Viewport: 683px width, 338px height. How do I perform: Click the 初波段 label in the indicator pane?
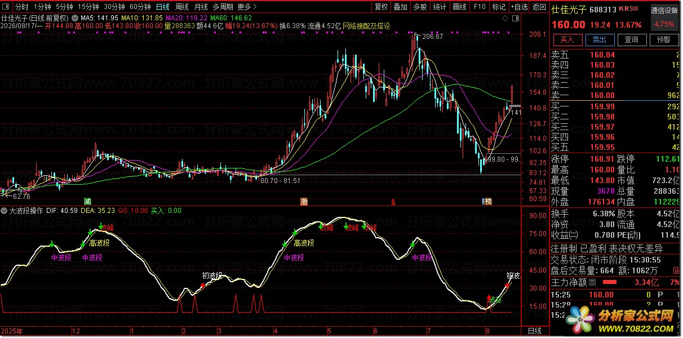[213, 276]
